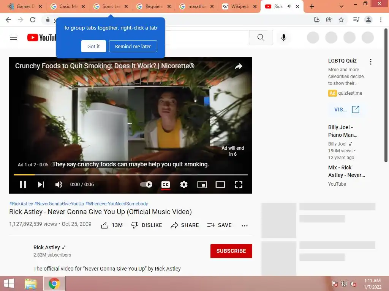The width and height of the screenshot is (389, 291).
Task: Activate miniplayer mode
Action: click(x=202, y=185)
